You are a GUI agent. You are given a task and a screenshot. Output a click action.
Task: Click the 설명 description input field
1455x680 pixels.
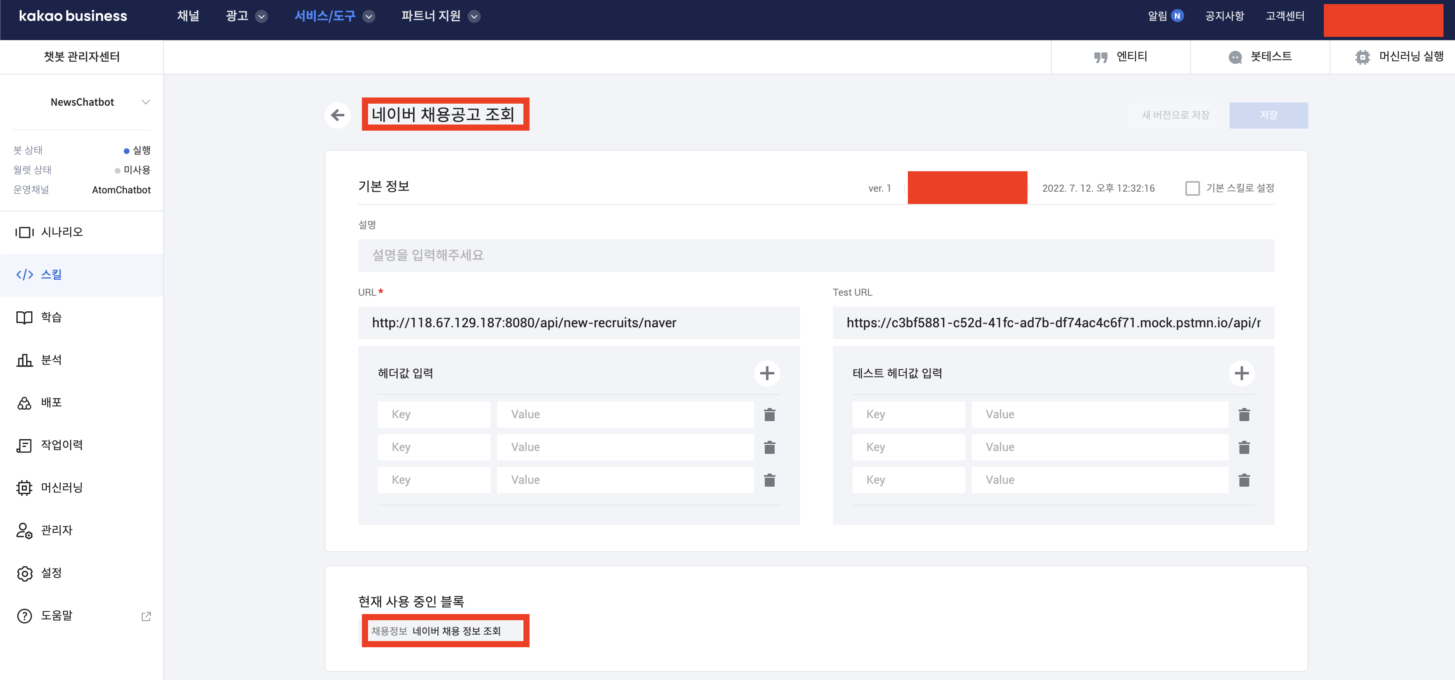[x=815, y=255]
